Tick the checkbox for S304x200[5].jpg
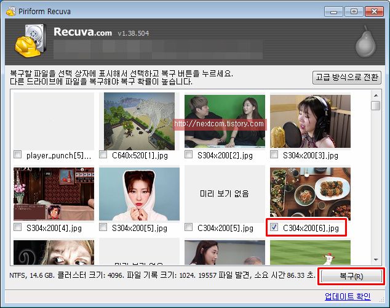The width and height of the screenshot is (390, 308). 103,227
